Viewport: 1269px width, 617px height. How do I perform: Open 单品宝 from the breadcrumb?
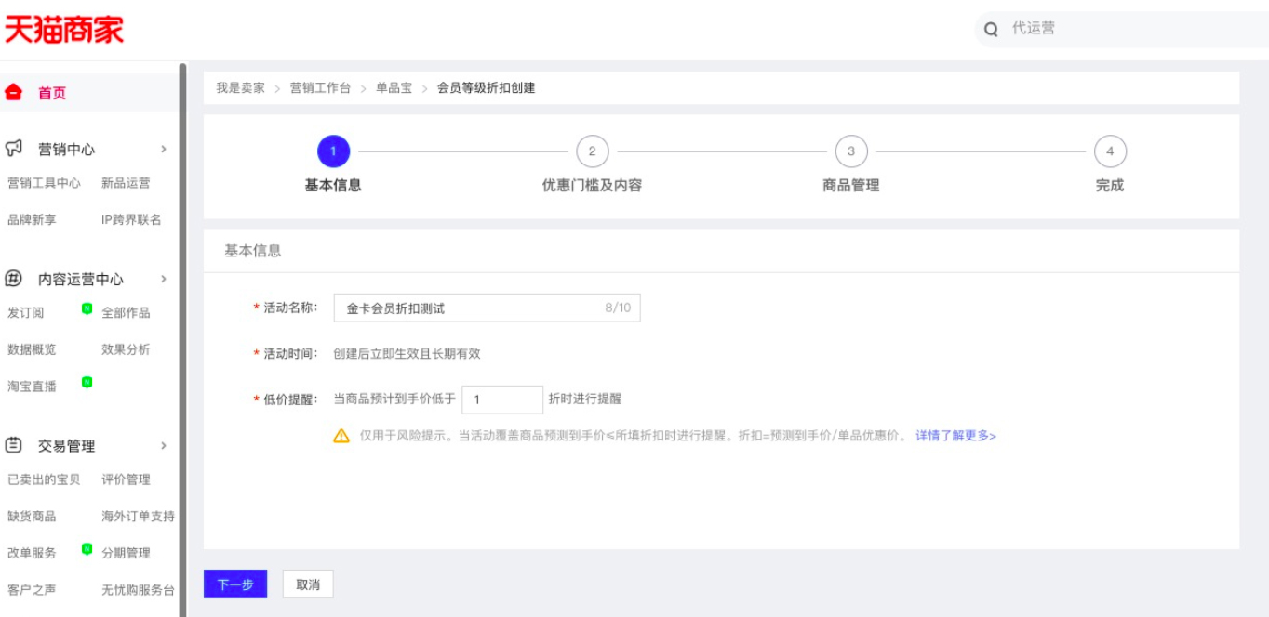394,90
